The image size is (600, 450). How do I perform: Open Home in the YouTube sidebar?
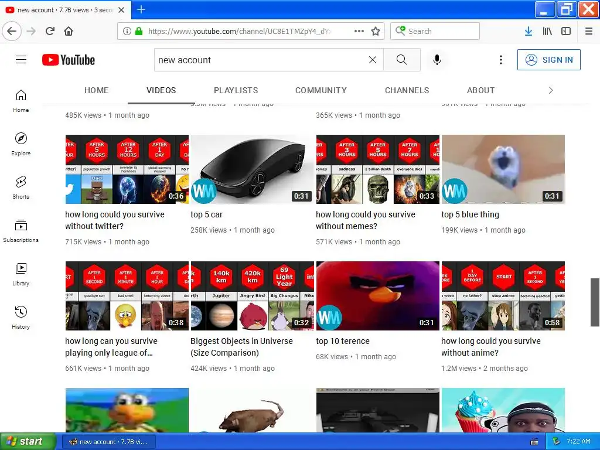(x=21, y=101)
